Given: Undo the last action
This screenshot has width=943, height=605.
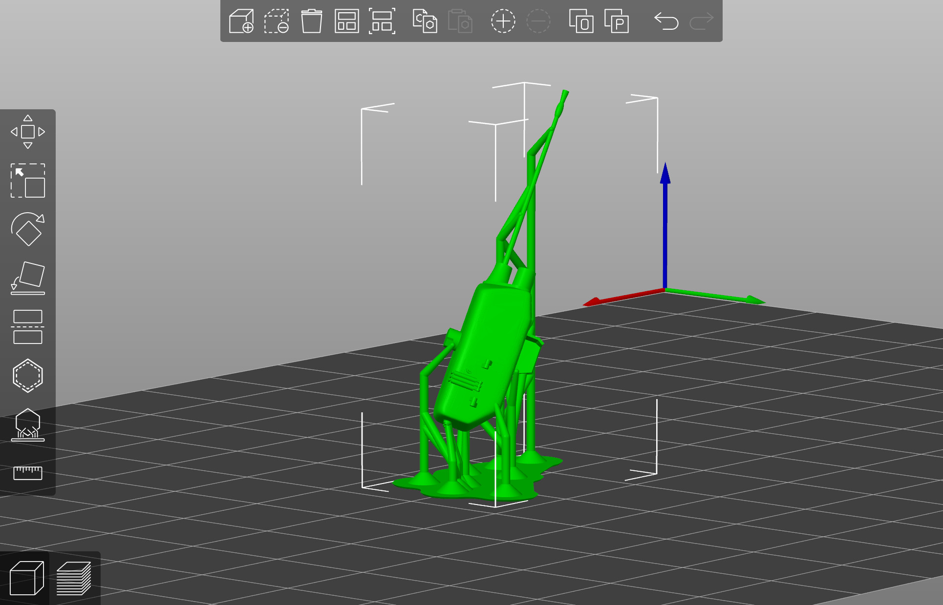Looking at the screenshot, I should 666,21.
